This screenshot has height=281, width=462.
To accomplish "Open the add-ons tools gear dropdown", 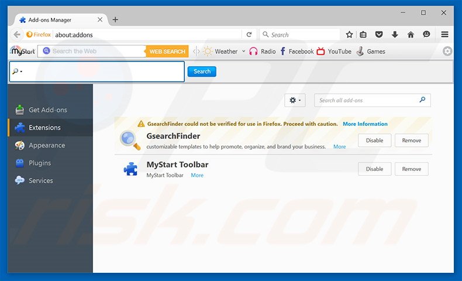I will coord(295,101).
